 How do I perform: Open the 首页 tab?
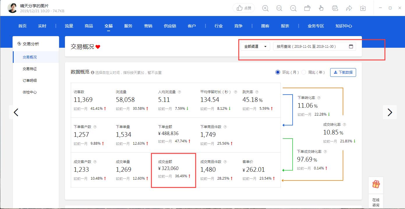pyautogui.click(x=22, y=26)
